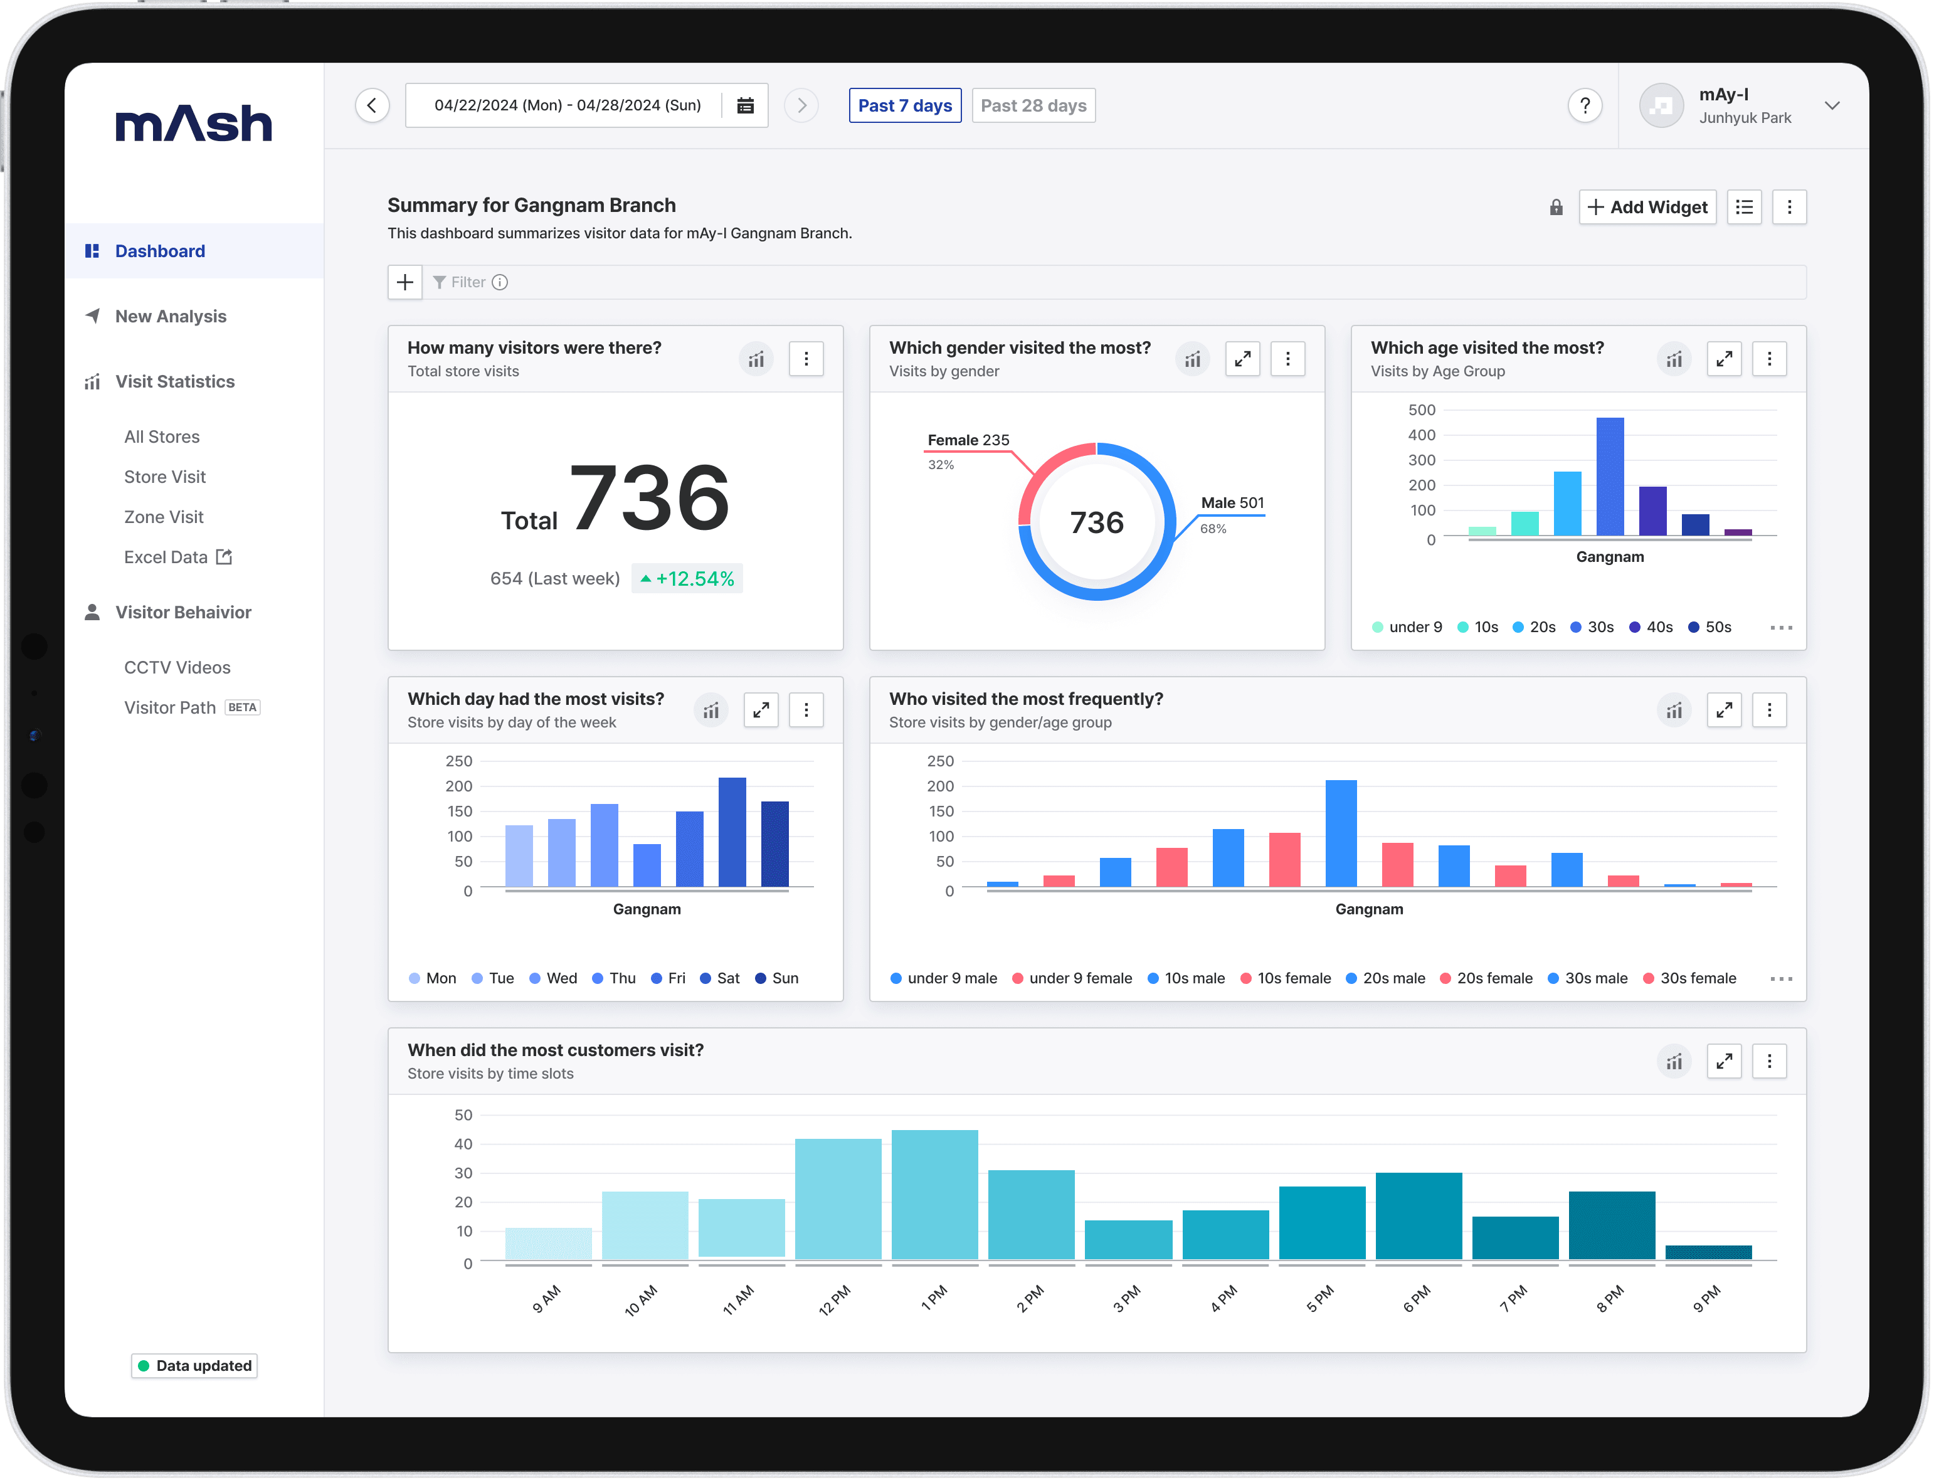Open the calendar date picker icon

745,106
